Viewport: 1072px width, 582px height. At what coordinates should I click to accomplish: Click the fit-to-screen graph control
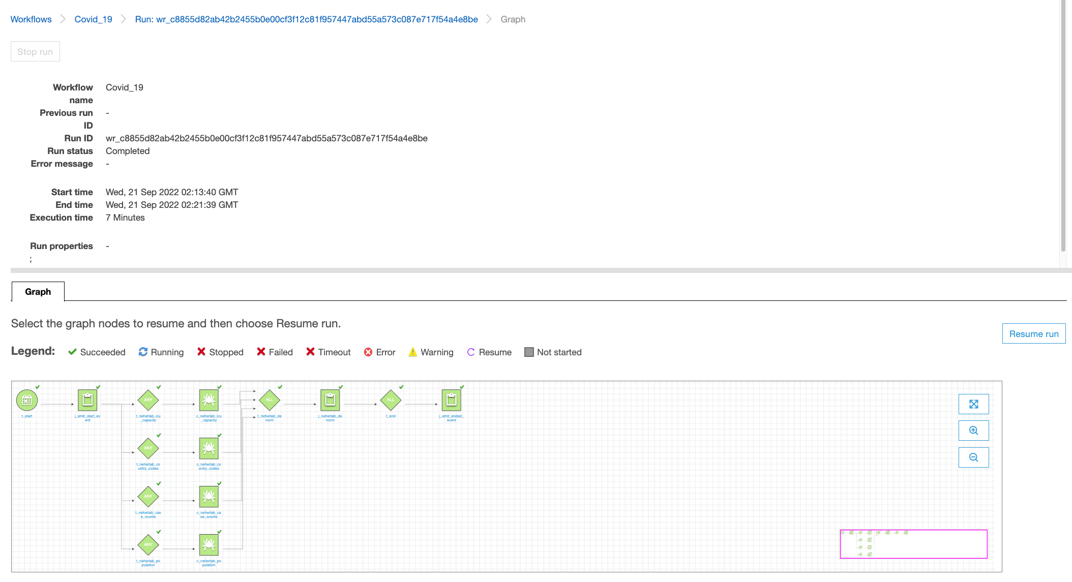pyautogui.click(x=973, y=404)
